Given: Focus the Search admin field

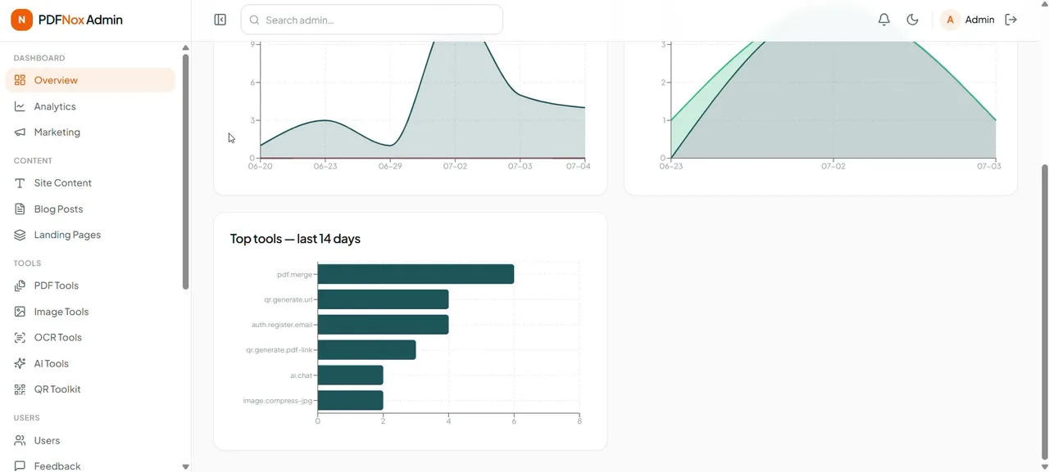Looking at the screenshot, I should [x=372, y=20].
